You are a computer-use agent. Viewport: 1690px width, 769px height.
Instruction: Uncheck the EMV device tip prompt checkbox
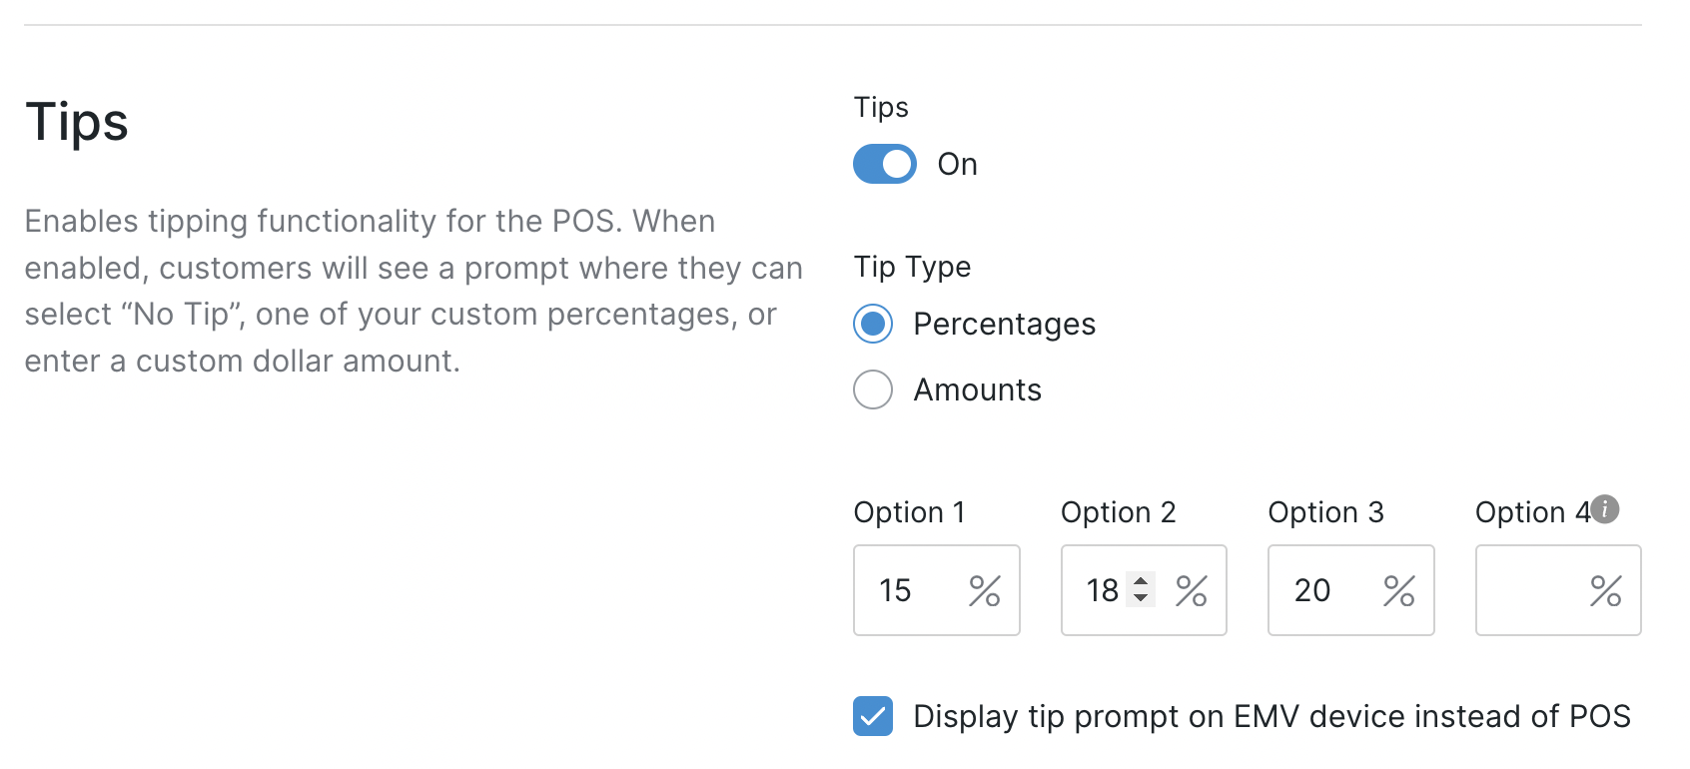coord(872,716)
